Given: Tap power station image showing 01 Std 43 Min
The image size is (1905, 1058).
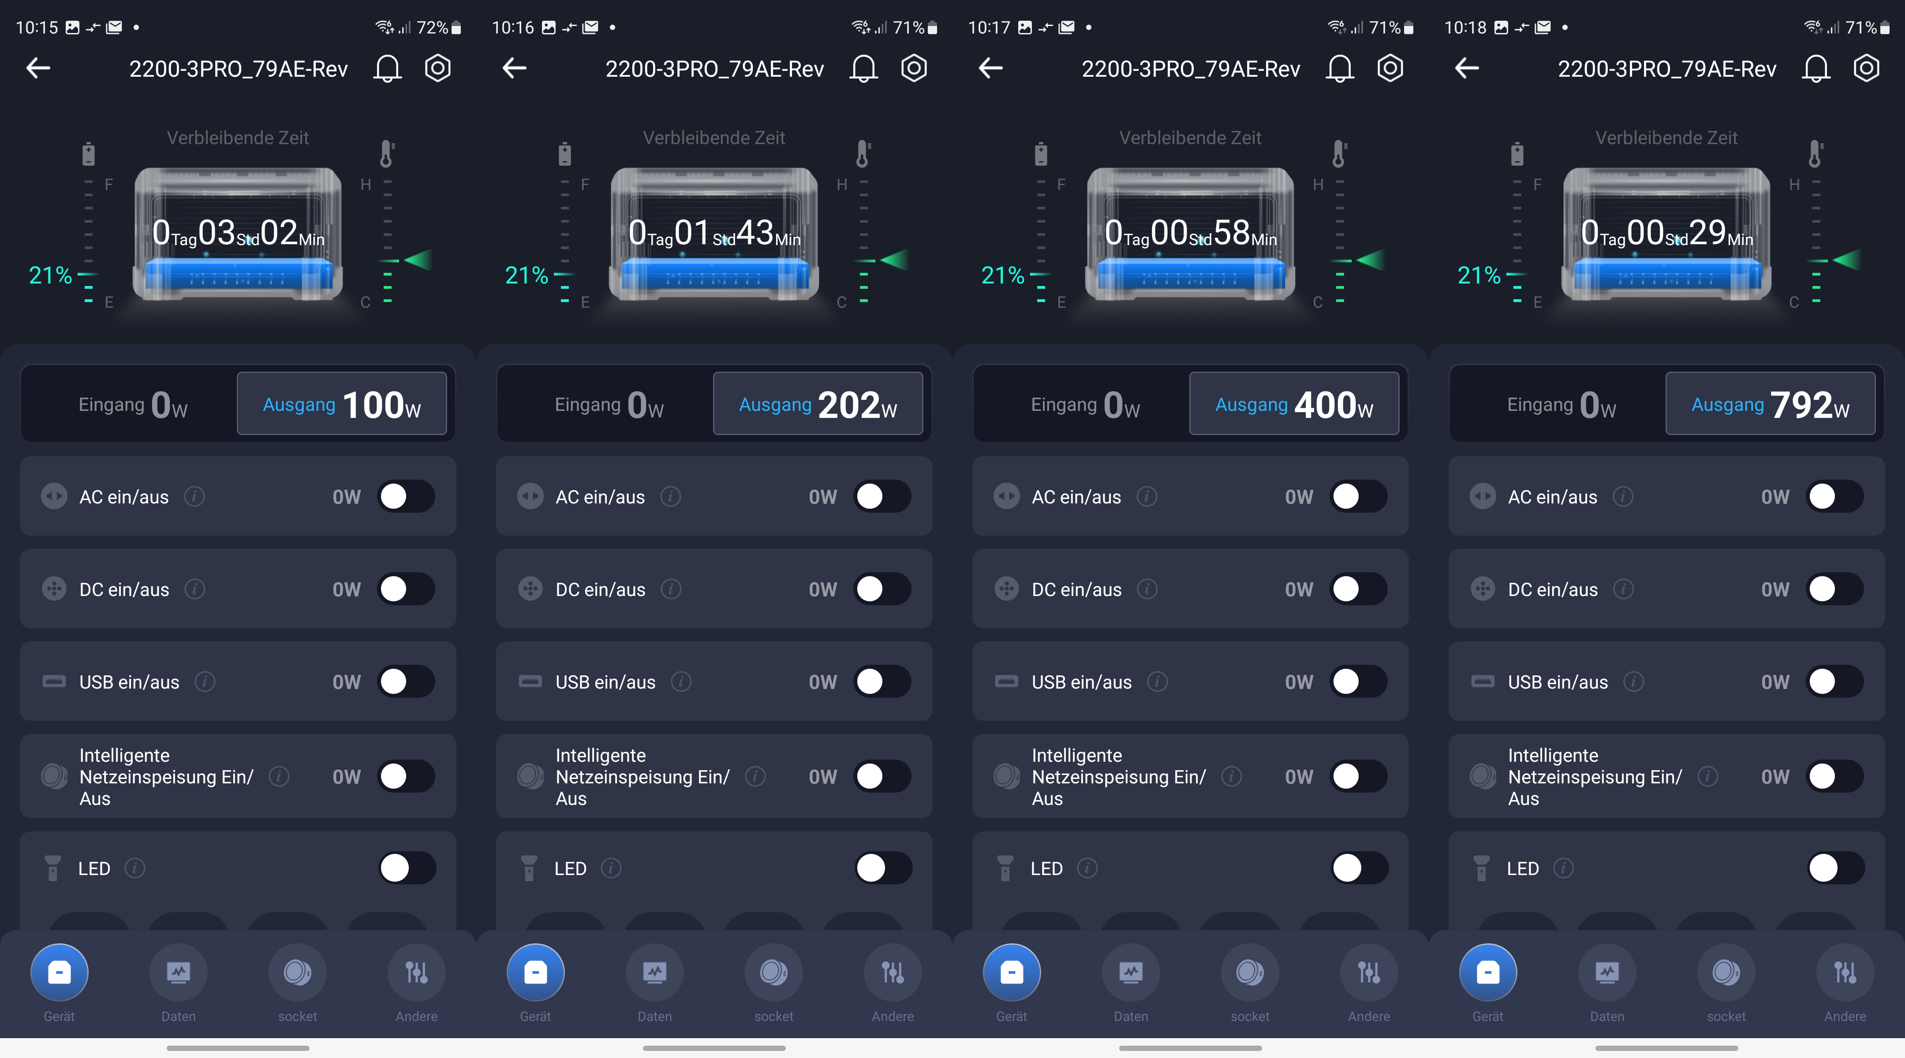Looking at the screenshot, I should tap(713, 235).
